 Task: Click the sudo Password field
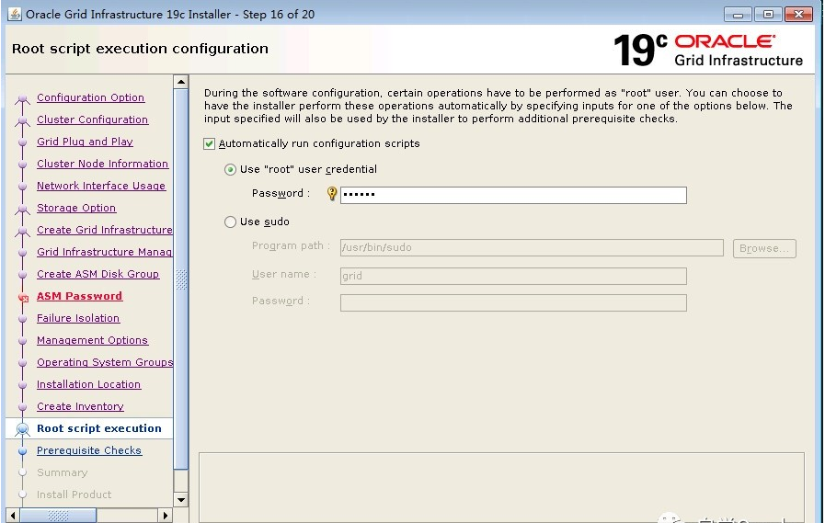tap(513, 302)
